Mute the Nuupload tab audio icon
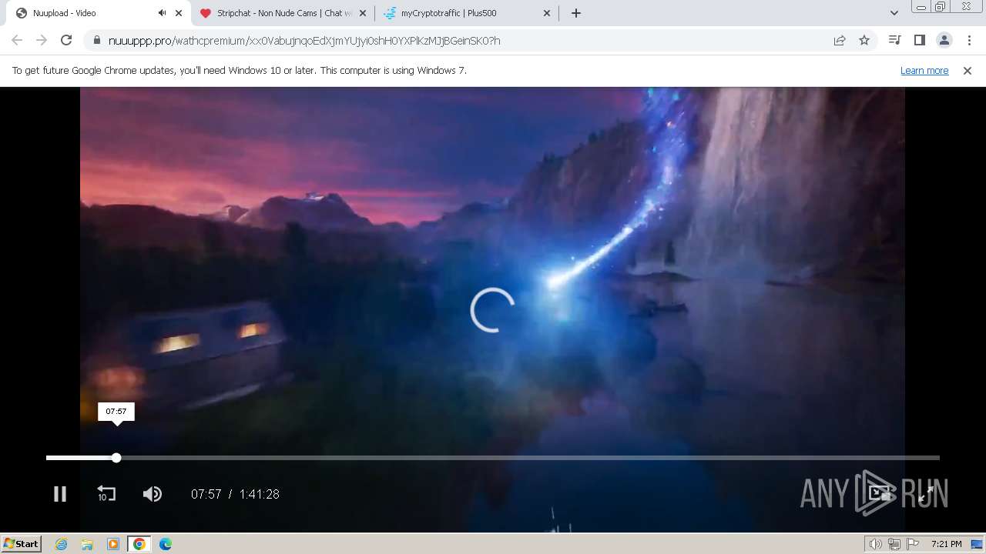The image size is (986, 554). point(162,13)
